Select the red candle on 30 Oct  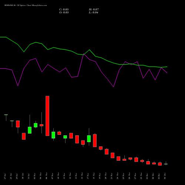24,136
